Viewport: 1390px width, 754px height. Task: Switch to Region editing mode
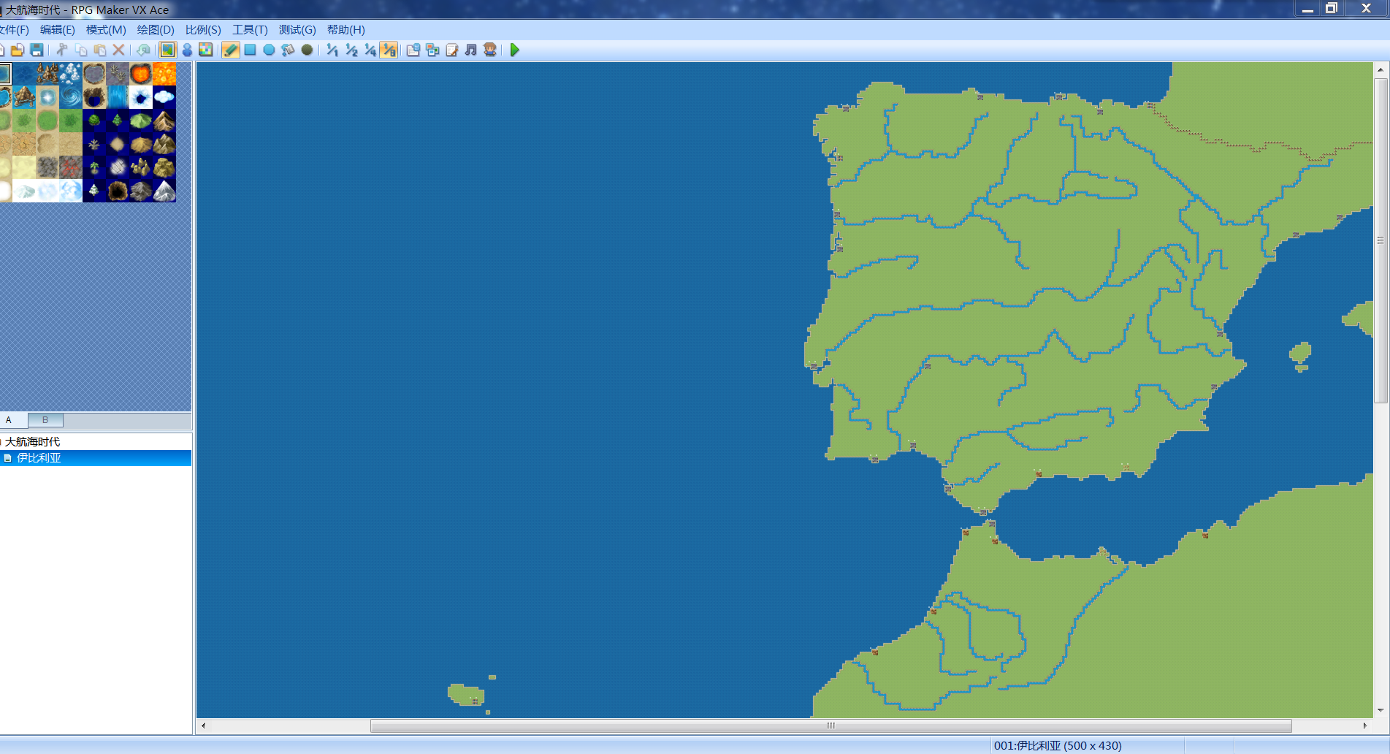[x=206, y=50]
